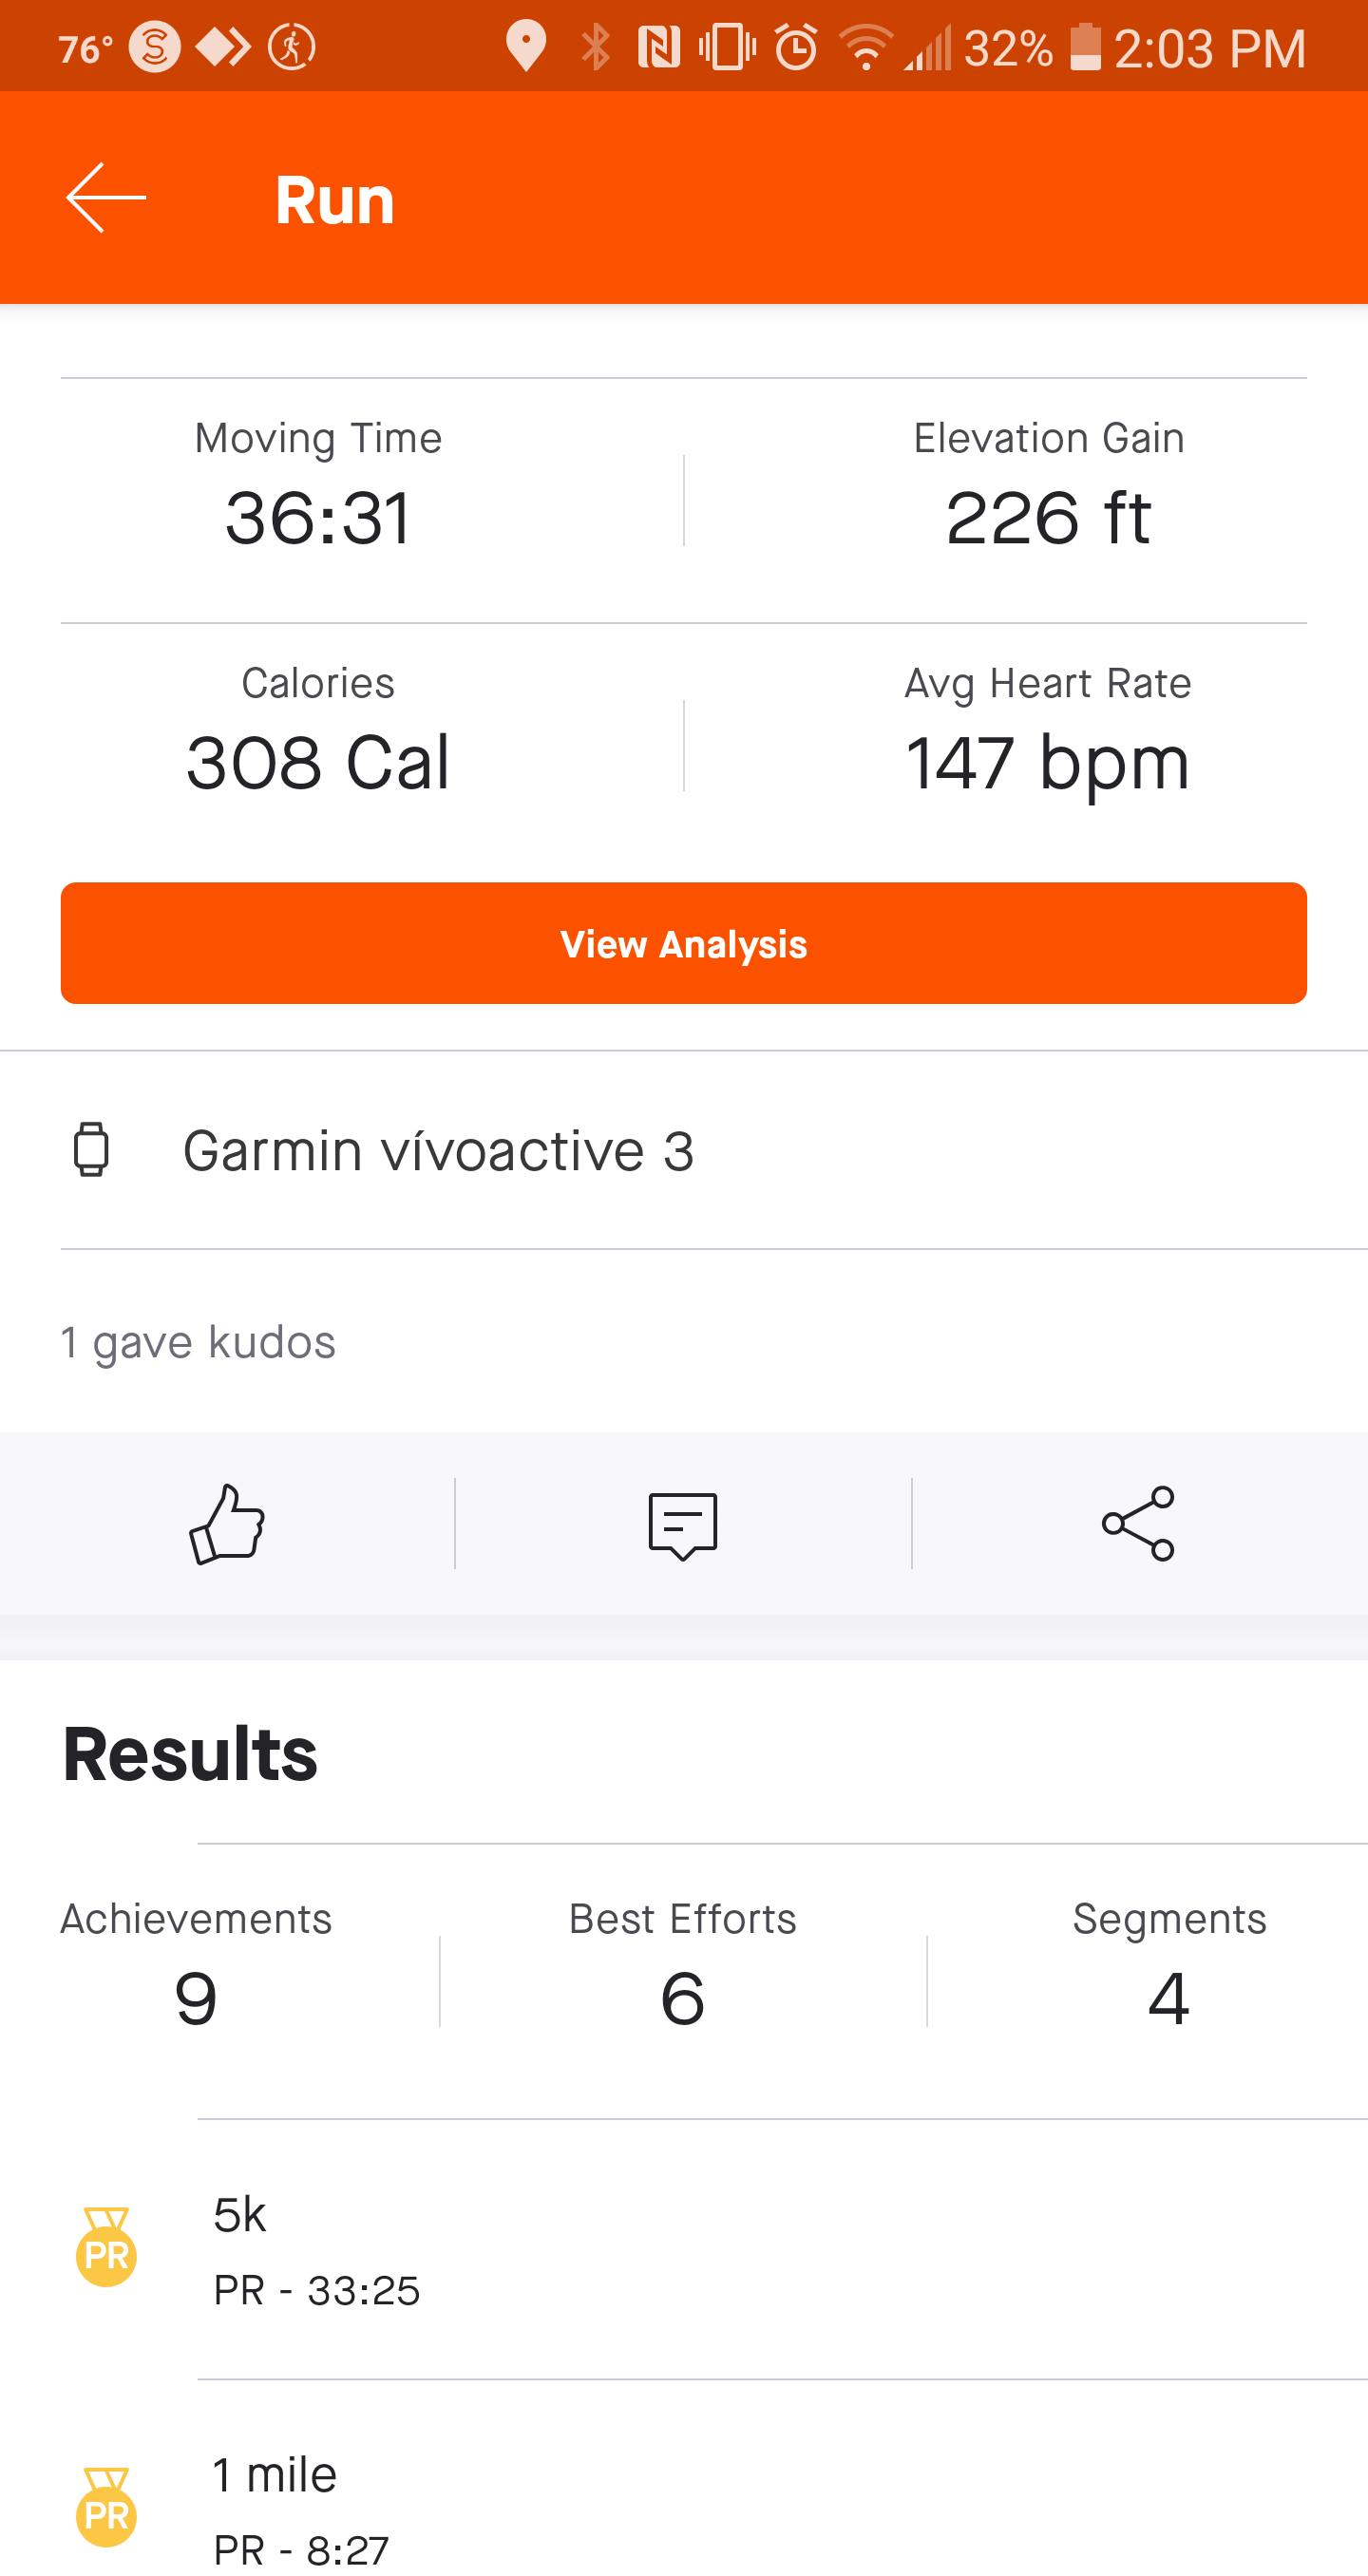Tap the alarm clock status icon

click(x=797, y=47)
